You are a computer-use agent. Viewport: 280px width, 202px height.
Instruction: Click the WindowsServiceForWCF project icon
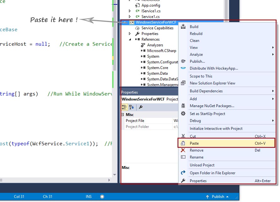(131, 22)
